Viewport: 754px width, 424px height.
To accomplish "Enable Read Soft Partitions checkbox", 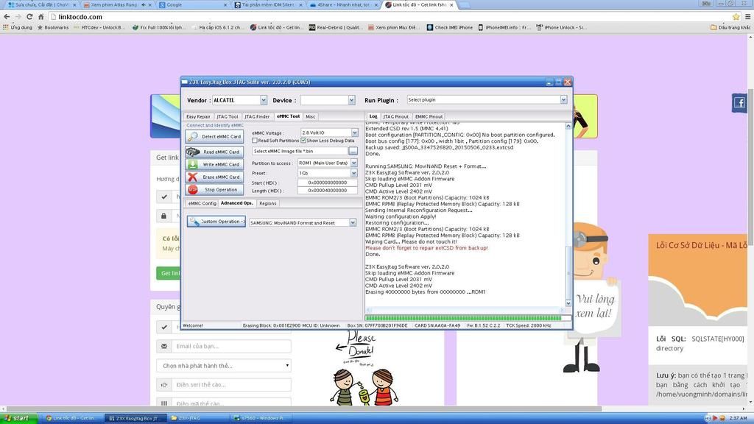I will point(254,141).
